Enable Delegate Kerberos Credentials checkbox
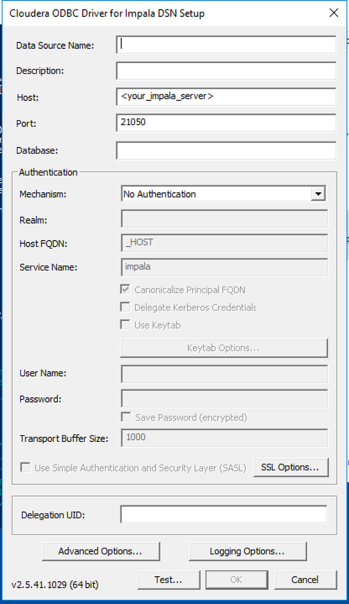Screen dimensions: 349x604 click(x=126, y=307)
